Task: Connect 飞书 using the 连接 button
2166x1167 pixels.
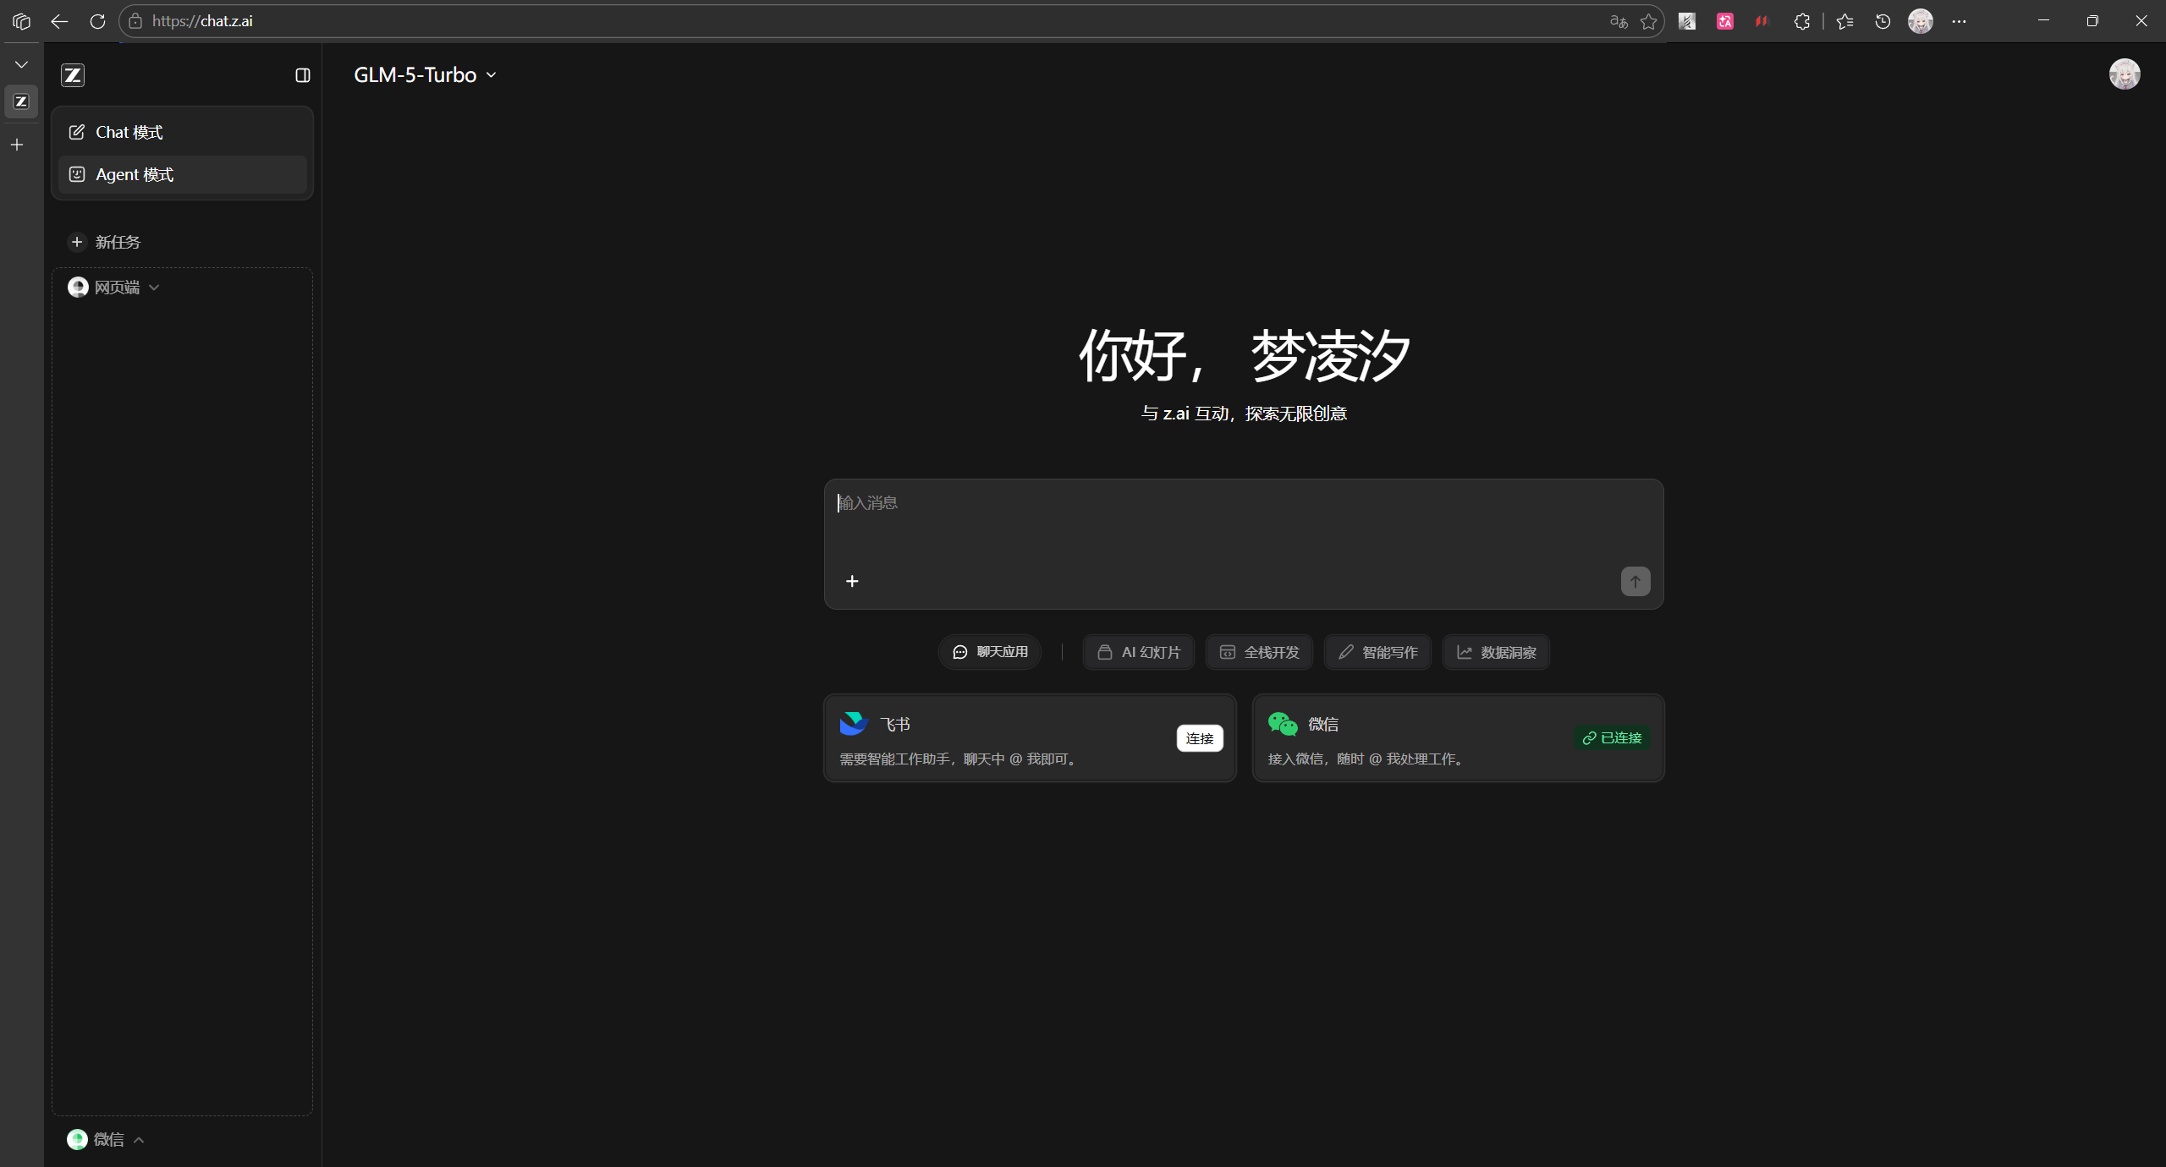Action: click(1200, 738)
